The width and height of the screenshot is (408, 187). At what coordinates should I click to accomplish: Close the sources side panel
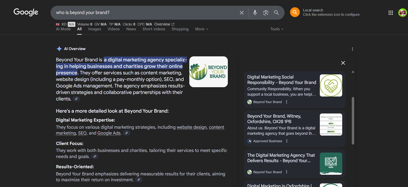(343, 63)
